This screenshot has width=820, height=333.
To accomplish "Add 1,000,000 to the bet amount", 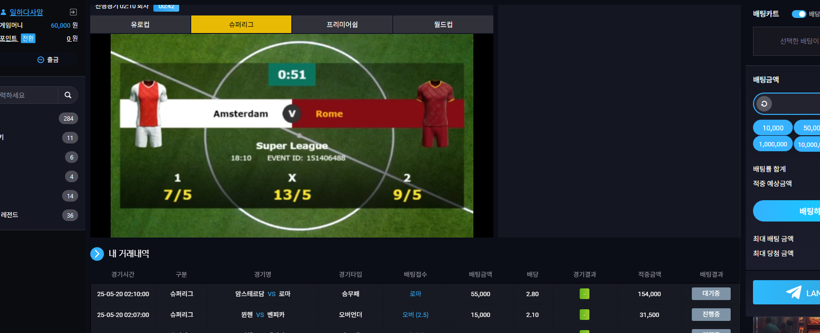I will [773, 144].
